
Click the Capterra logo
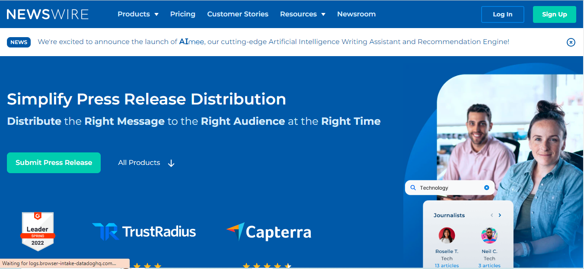pos(269,232)
